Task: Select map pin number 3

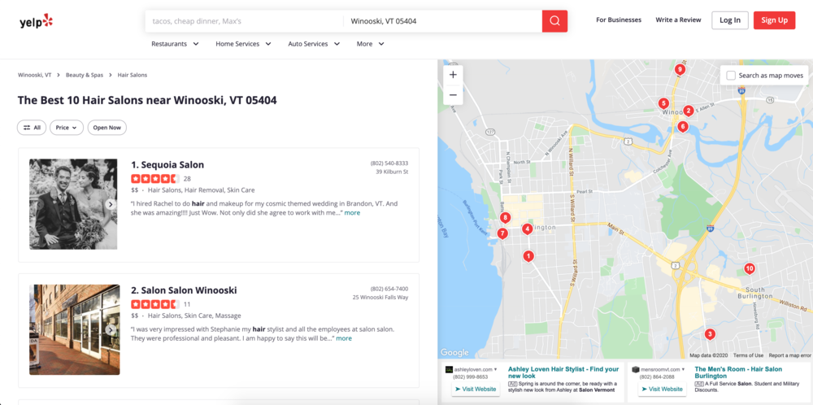Action: pyautogui.click(x=710, y=334)
